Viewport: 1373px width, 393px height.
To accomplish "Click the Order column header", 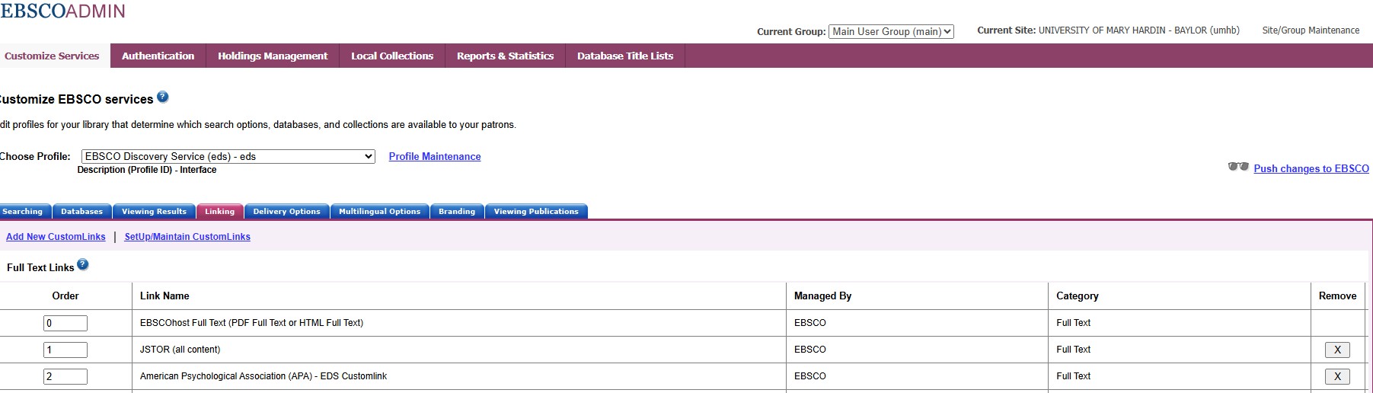I will [65, 296].
